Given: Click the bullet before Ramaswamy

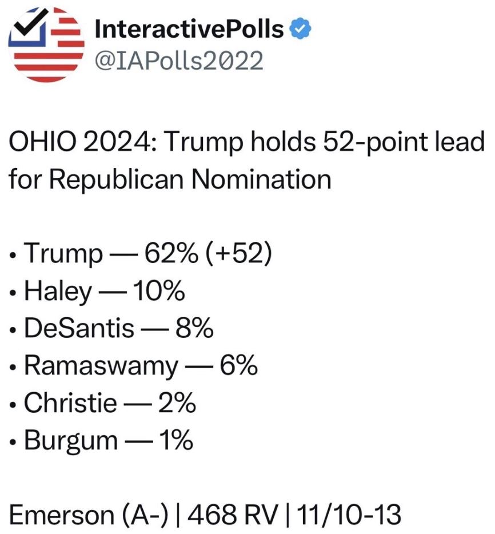Looking at the screenshot, I should click(x=13, y=368).
